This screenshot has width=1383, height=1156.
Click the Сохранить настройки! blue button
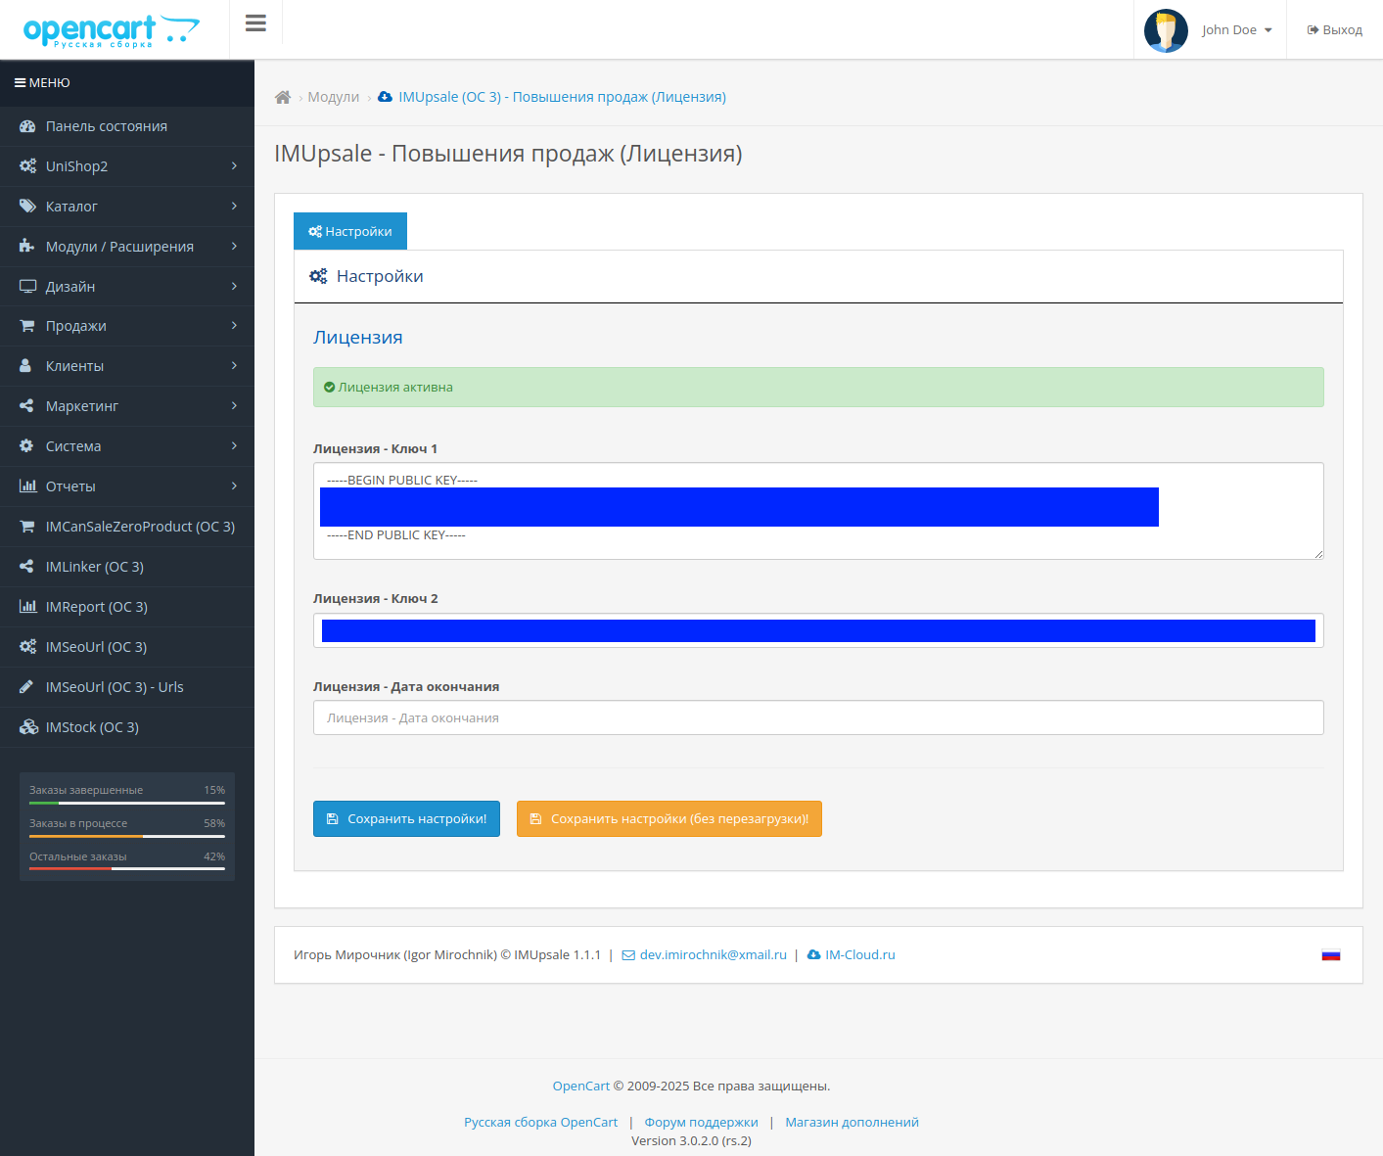(406, 819)
